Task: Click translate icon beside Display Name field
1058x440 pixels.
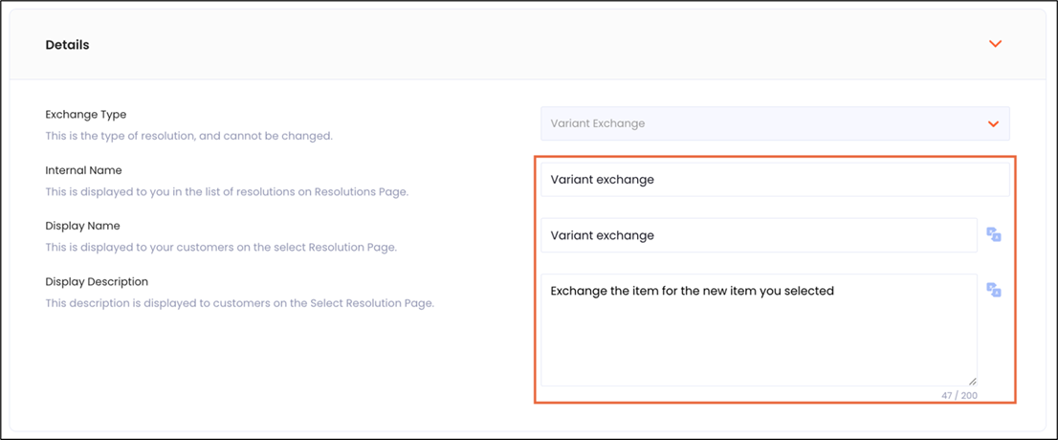Action: coord(993,234)
